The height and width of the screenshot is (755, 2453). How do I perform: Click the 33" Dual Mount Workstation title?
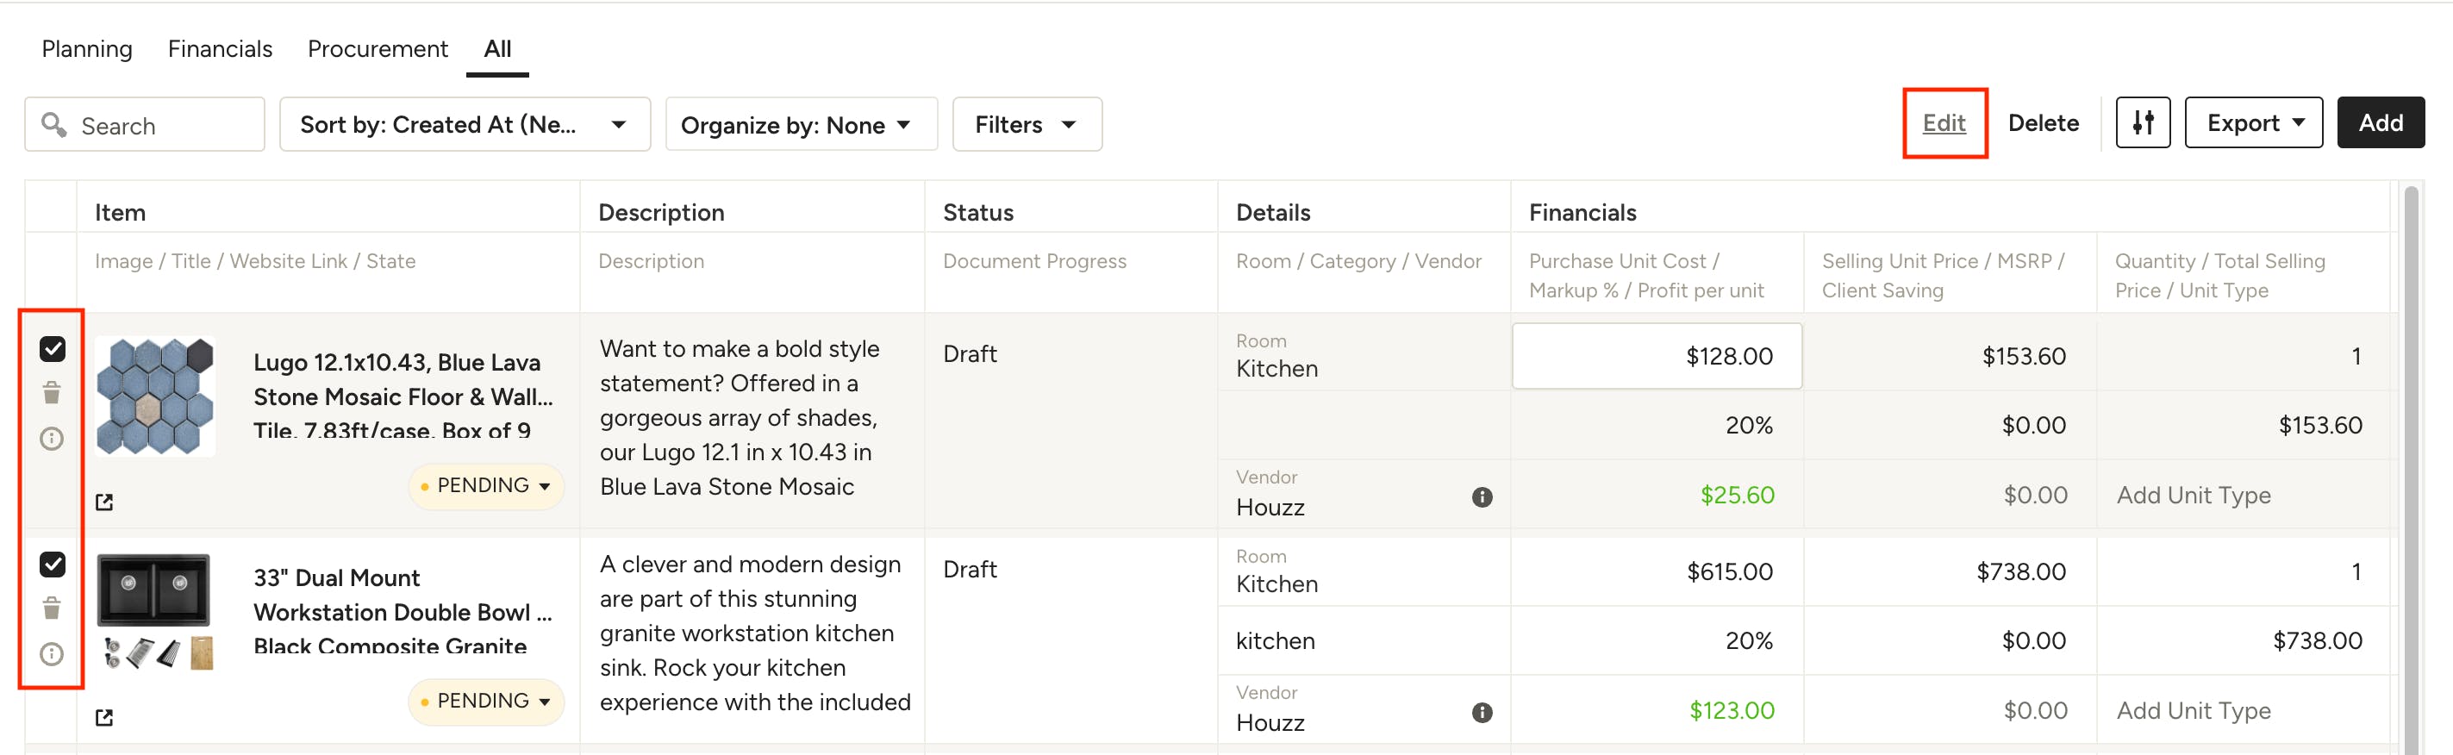[x=402, y=612]
